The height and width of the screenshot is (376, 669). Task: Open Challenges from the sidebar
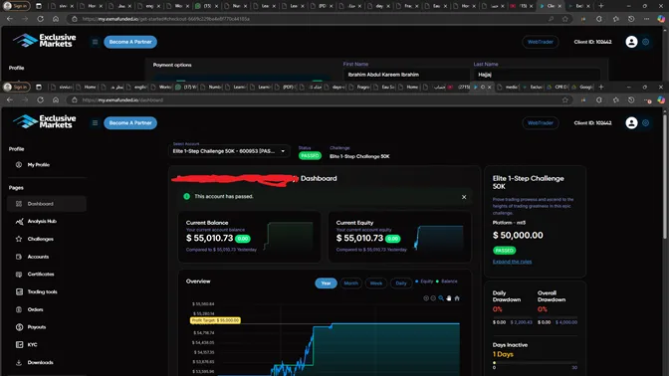[x=47, y=239]
